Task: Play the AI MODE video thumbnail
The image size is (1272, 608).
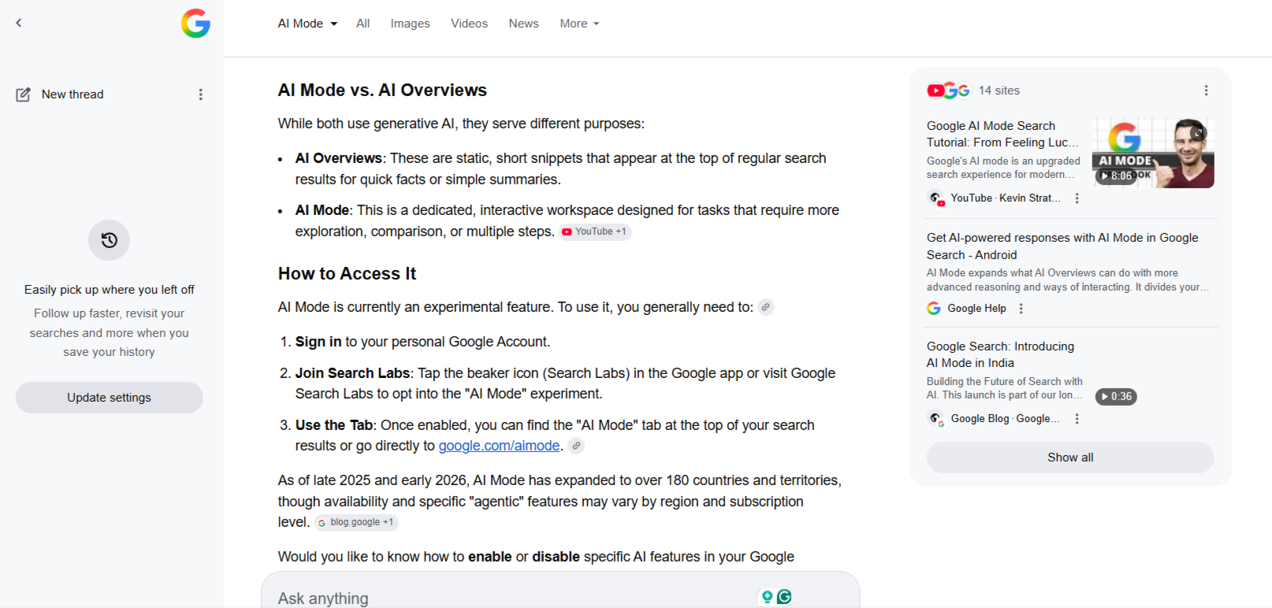Action: coord(1153,153)
